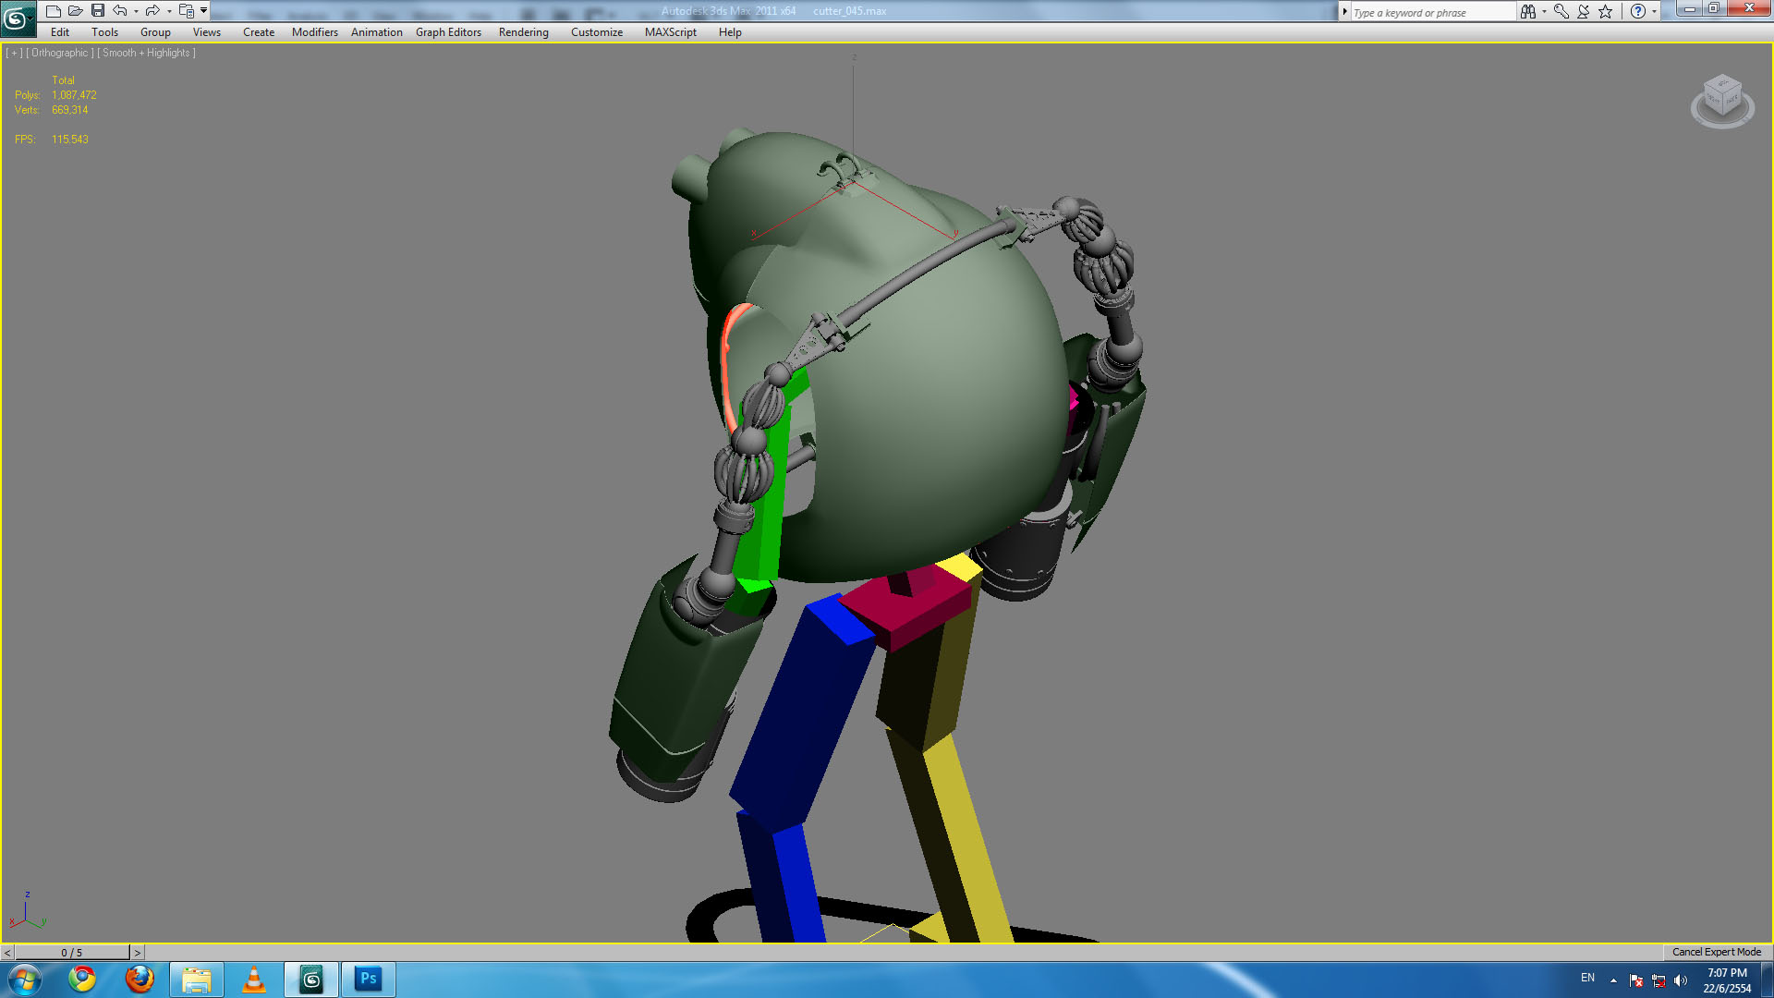Open the Modifiers menu
The image size is (1774, 998).
(x=315, y=32)
